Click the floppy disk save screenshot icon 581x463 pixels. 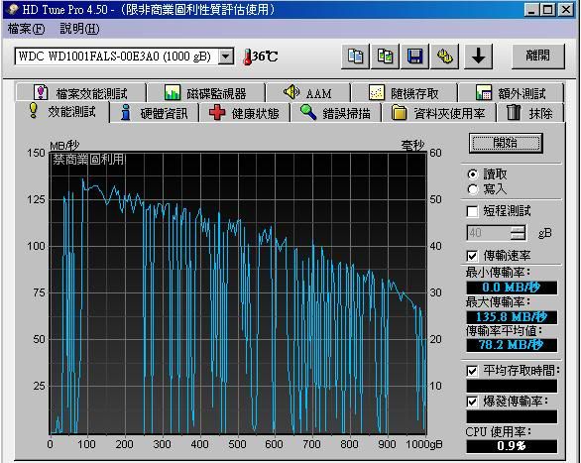click(x=415, y=57)
